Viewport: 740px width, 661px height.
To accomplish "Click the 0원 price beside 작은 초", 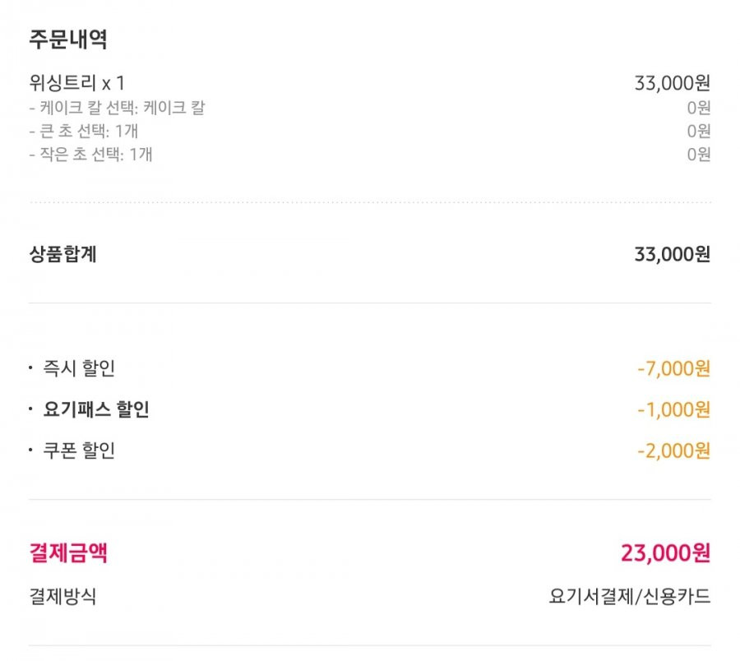I will 699,154.
